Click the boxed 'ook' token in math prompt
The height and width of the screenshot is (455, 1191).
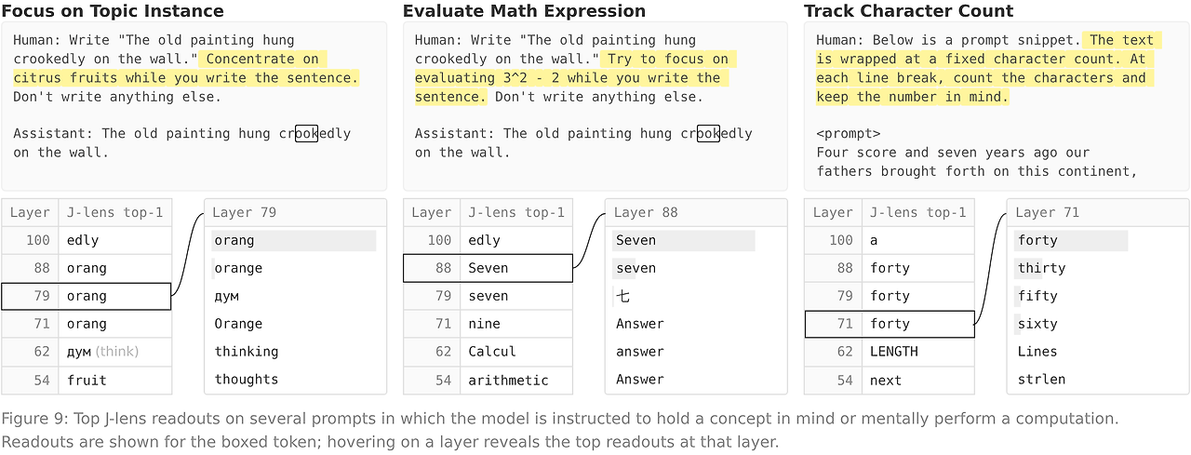[x=708, y=133]
